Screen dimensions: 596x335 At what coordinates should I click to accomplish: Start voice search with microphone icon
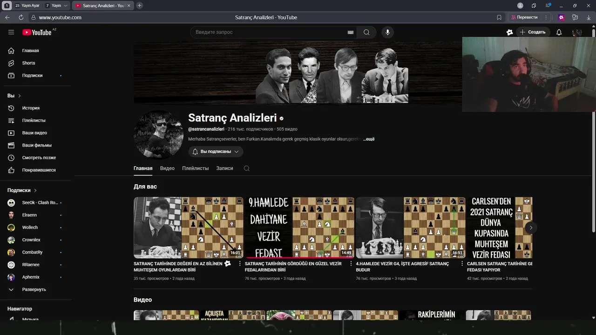387,32
